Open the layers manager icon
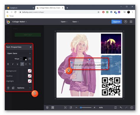140x115 pixels. pos(47,108)
